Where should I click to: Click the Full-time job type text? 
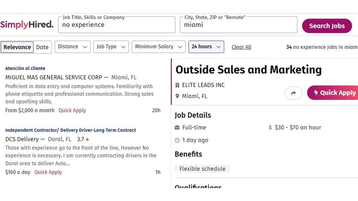point(194,128)
